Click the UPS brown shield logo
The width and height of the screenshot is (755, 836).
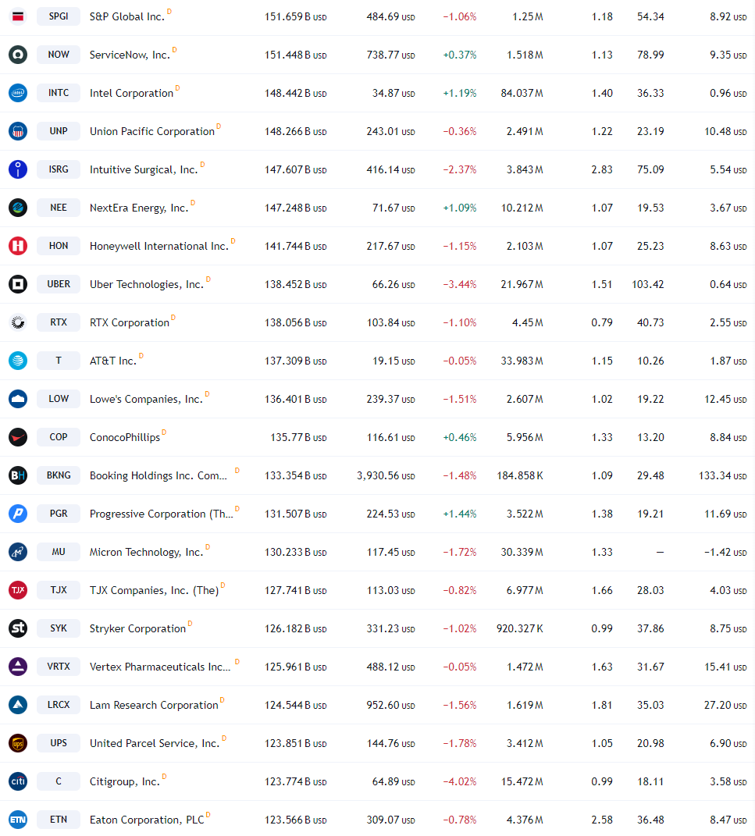tap(18, 743)
